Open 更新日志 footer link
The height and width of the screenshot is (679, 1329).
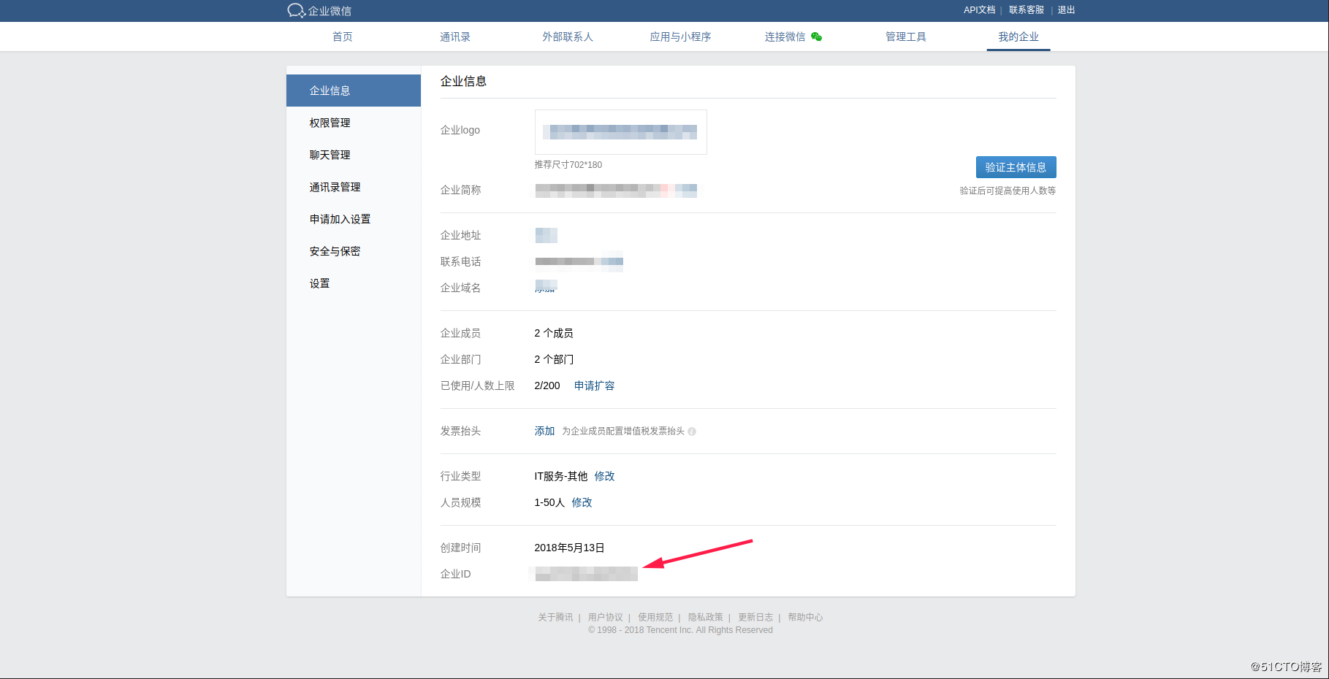pos(755,618)
